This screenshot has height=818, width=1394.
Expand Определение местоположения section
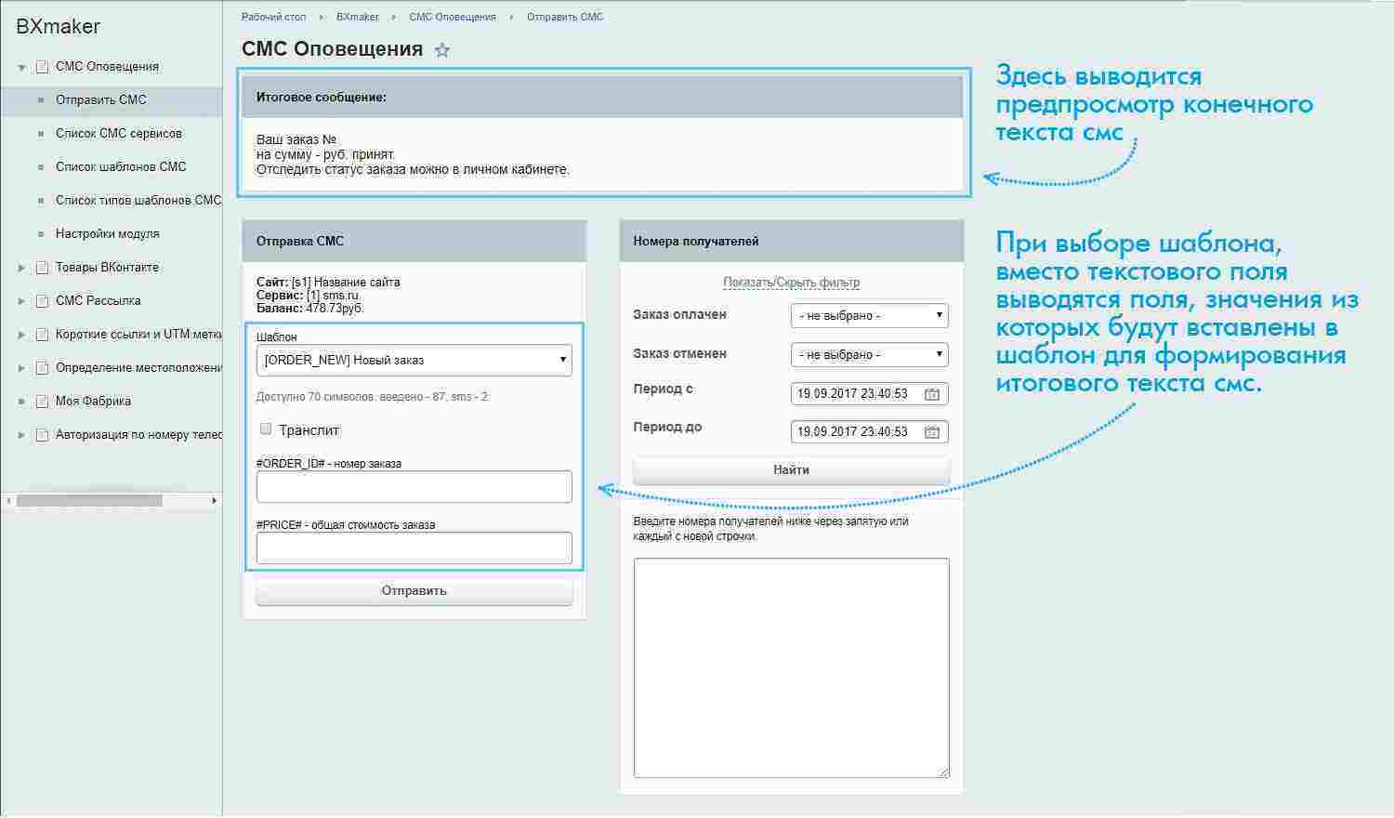click(x=21, y=368)
